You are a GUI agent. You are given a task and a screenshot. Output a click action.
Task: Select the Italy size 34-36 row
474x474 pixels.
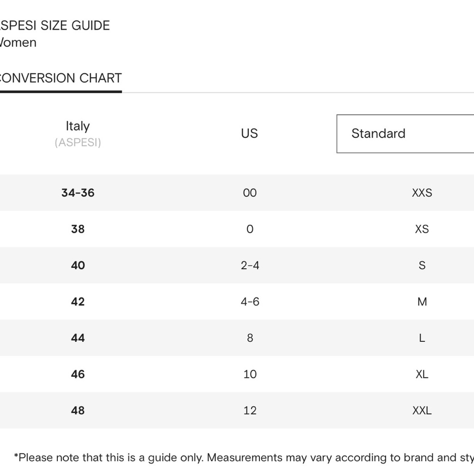click(x=237, y=192)
